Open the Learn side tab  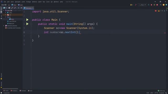coord(1,17)
